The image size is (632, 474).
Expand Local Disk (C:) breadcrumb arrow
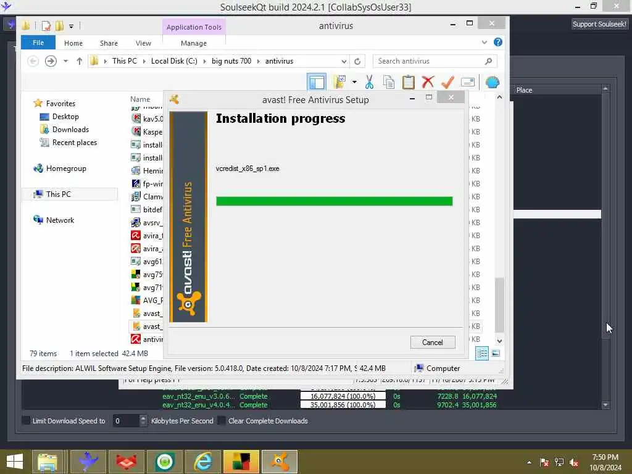pyautogui.click(x=205, y=61)
